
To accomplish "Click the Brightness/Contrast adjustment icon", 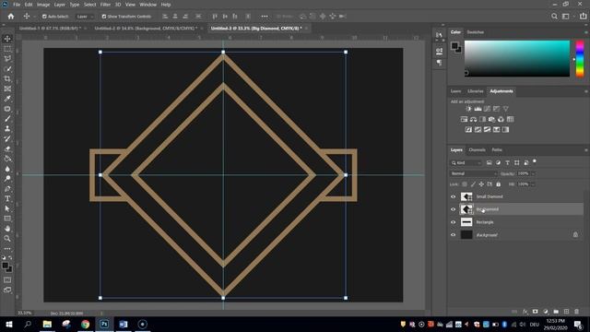I will click(468, 109).
